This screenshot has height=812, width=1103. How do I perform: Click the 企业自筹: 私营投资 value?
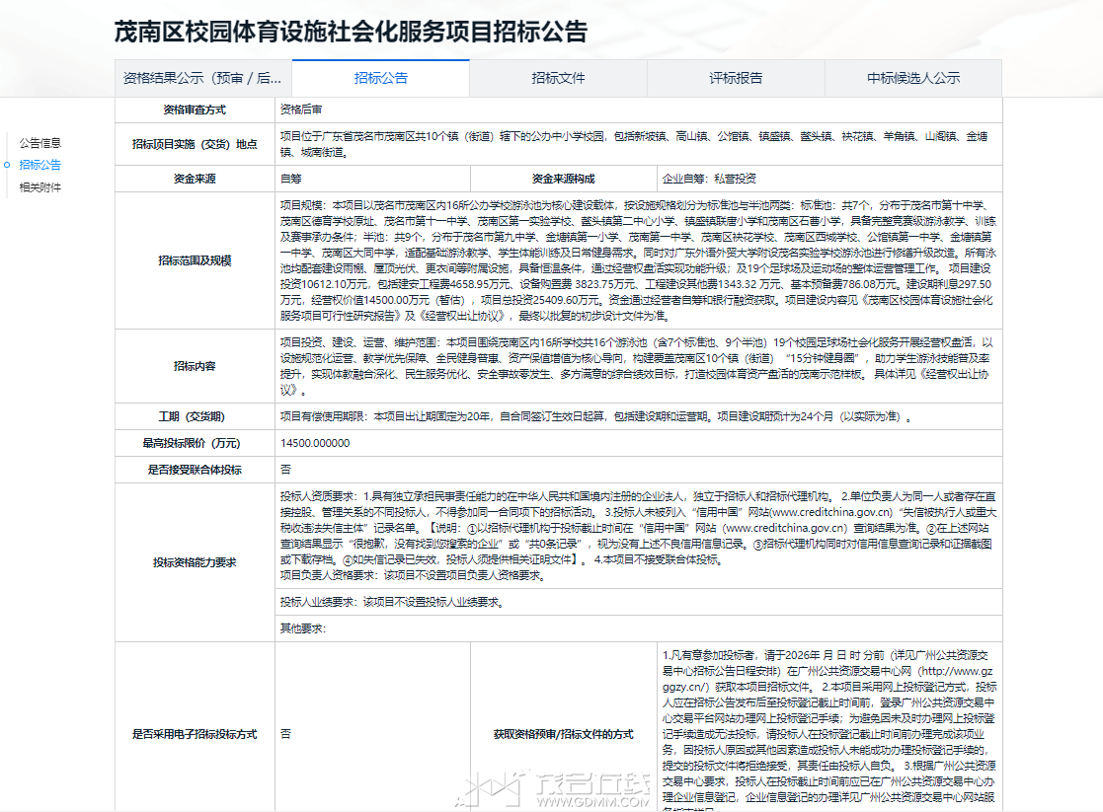point(709,179)
